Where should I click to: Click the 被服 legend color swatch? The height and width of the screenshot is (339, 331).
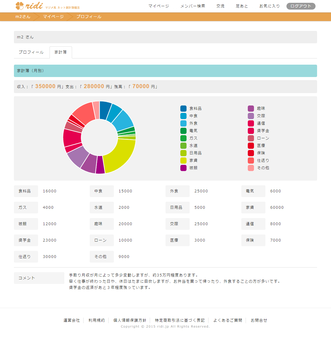coord(183,168)
